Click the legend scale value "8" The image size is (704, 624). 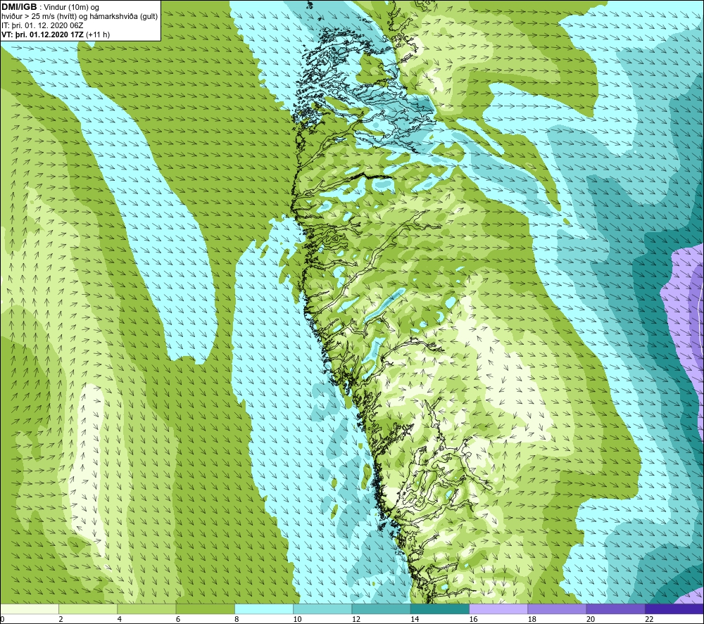tap(237, 619)
